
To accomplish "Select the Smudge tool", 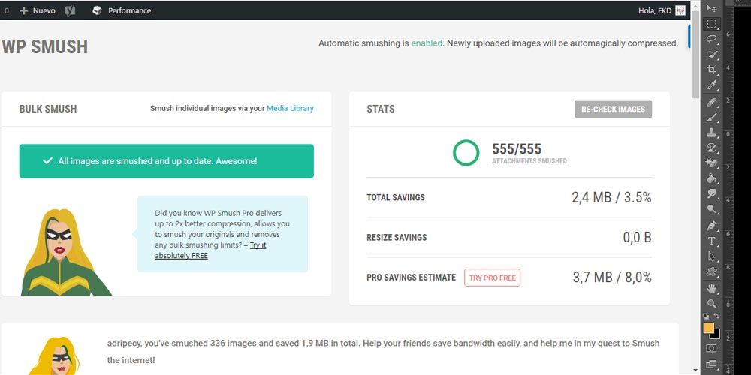I will tap(712, 193).
